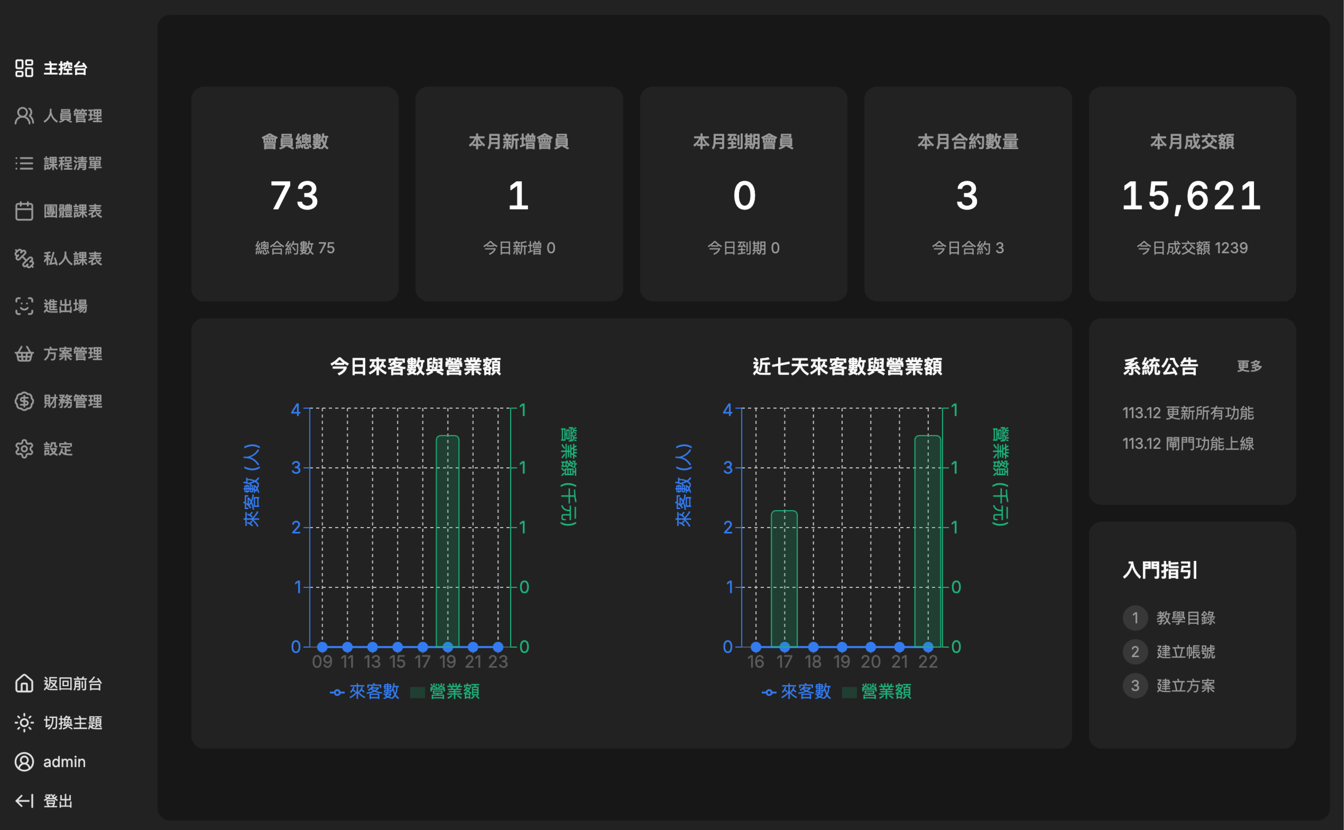Open 設定 label in sidebar
1344x830 pixels.
tap(58, 449)
